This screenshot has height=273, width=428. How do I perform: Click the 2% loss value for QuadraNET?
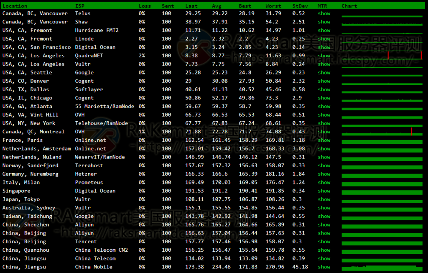coord(142,56)
